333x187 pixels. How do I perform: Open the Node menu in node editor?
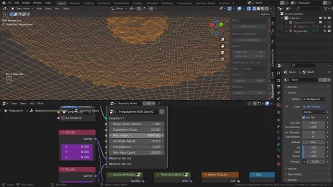coord(41,103)
